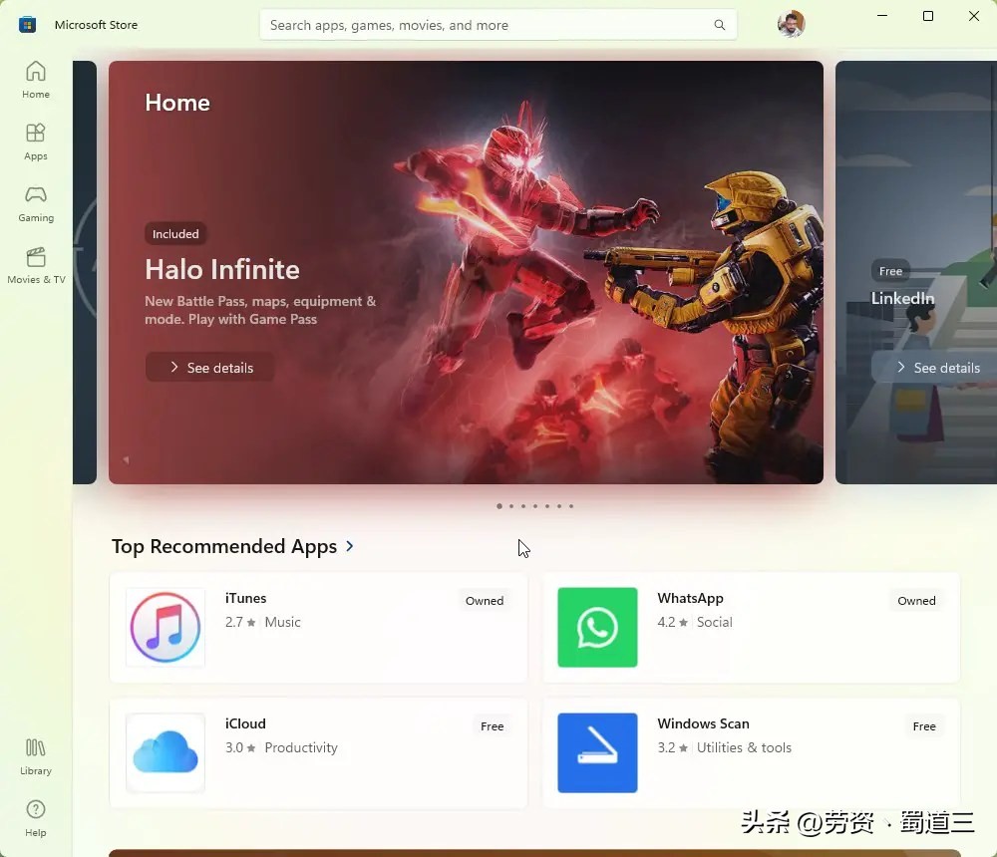
Task: Open the iCloud app thumbnail
Action: point(165,753)
